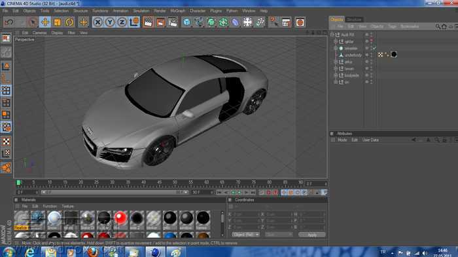This screenshot has width=458, height=257.
Task: Select the red glossy material sphere
Action: (120, 218)
